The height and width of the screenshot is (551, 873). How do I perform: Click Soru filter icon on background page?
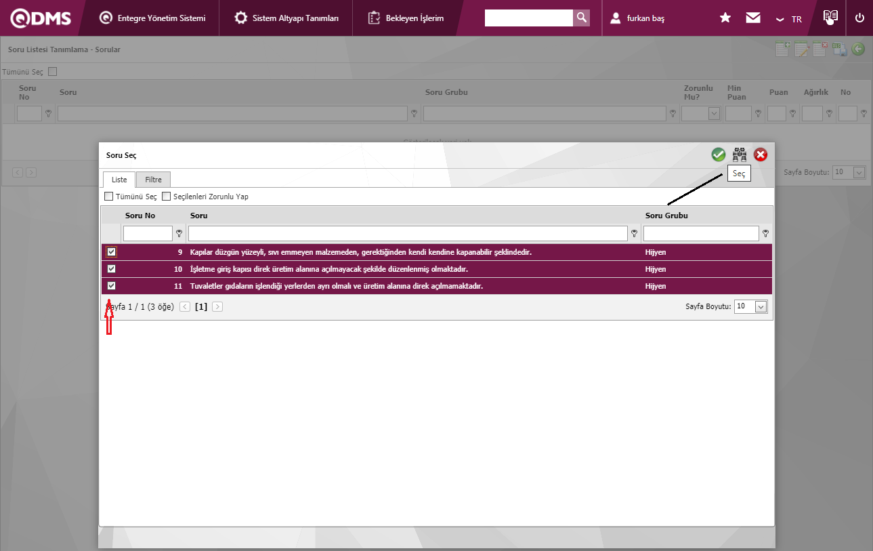(x=414, y=114)
